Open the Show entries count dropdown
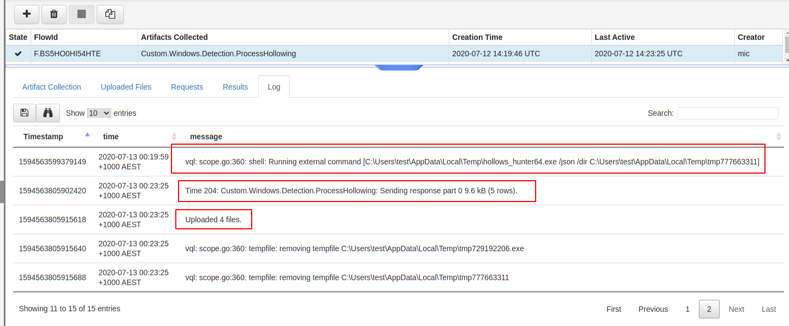 pyautogui.click(x=99, y=113)
